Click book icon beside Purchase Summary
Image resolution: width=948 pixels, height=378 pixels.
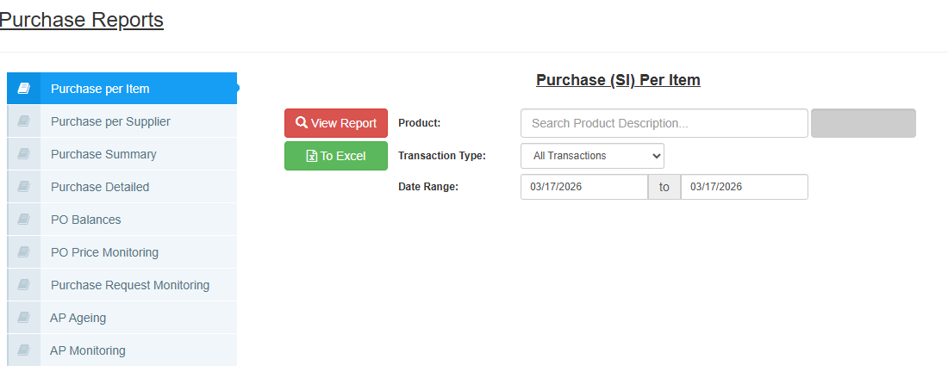pos(23,155)
